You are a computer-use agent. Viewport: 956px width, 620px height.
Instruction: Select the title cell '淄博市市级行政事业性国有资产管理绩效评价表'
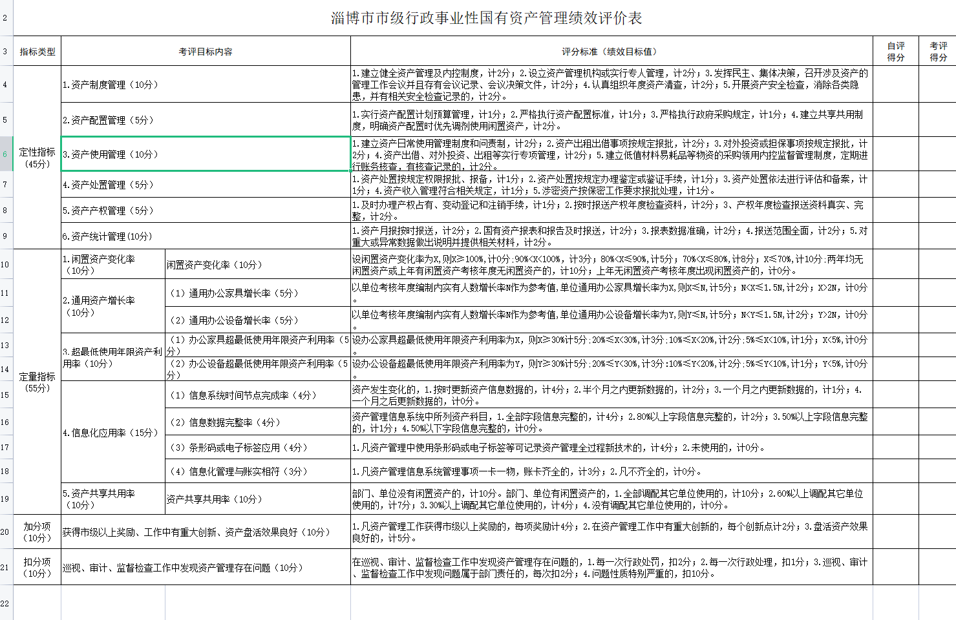[x=485, y=18]
